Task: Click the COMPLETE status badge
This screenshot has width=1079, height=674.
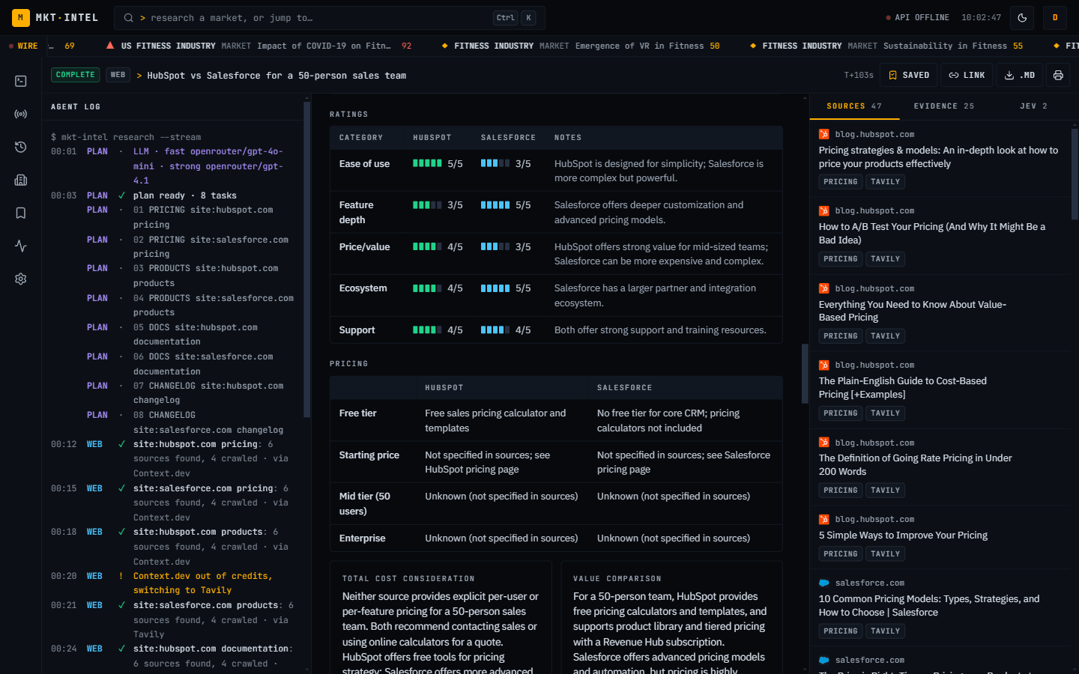Action: [76, 75]
